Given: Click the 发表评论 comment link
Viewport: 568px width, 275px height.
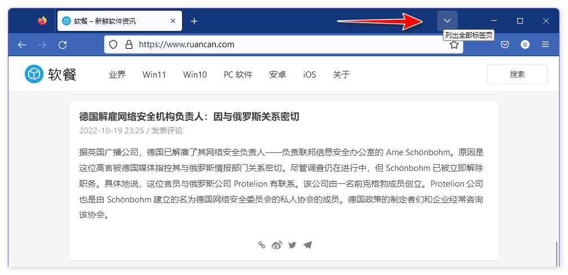Looking at the screenshot, I should point(167,130).
